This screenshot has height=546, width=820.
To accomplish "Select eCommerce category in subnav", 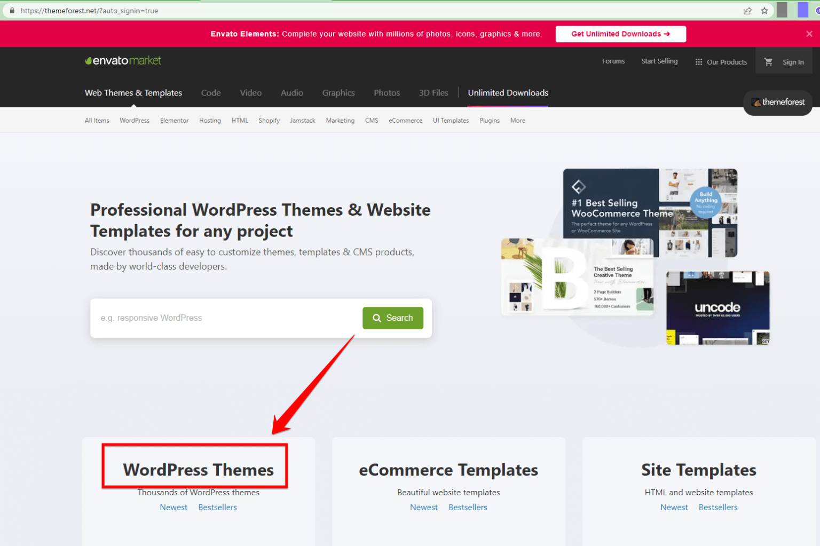I will coord(405,121).
